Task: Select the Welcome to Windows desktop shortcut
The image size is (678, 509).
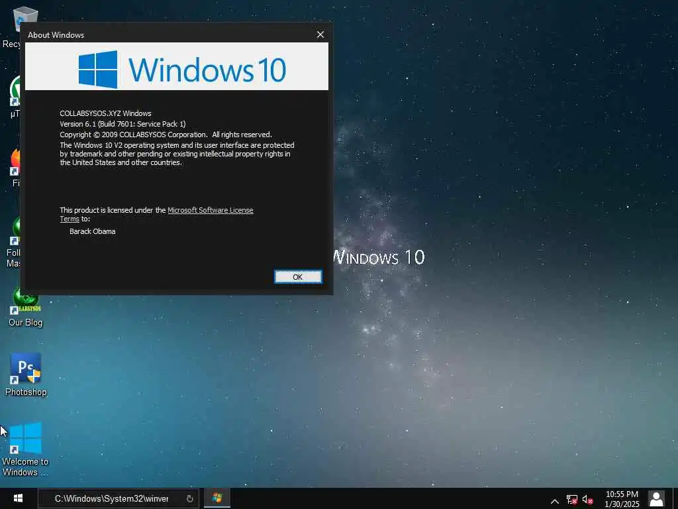Action: click(x=25, y=449)
